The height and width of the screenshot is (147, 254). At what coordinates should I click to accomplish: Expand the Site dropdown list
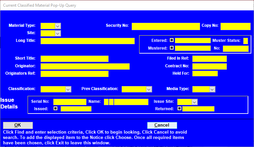pyautogui.click(x=58, y=33)
